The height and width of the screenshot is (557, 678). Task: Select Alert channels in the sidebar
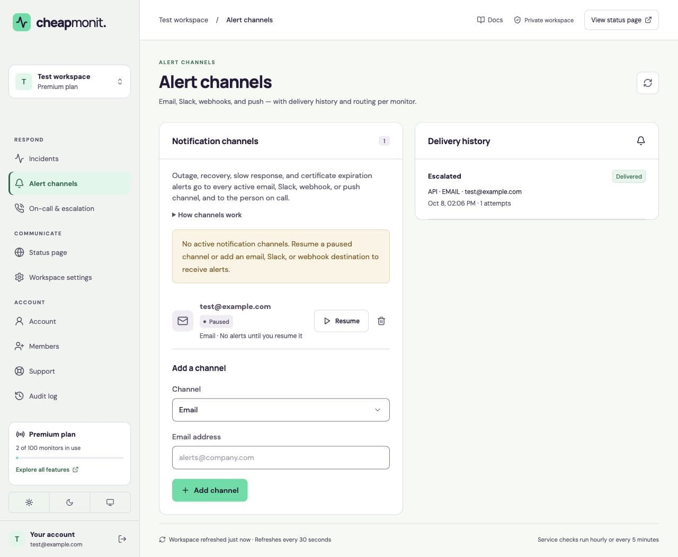[69, 183]
